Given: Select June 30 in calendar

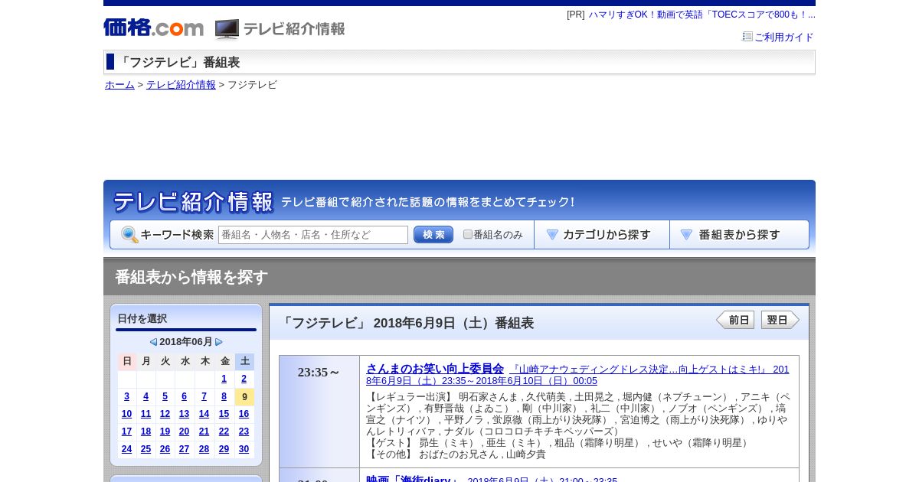Looking at the screenshot, I should 244,449.
